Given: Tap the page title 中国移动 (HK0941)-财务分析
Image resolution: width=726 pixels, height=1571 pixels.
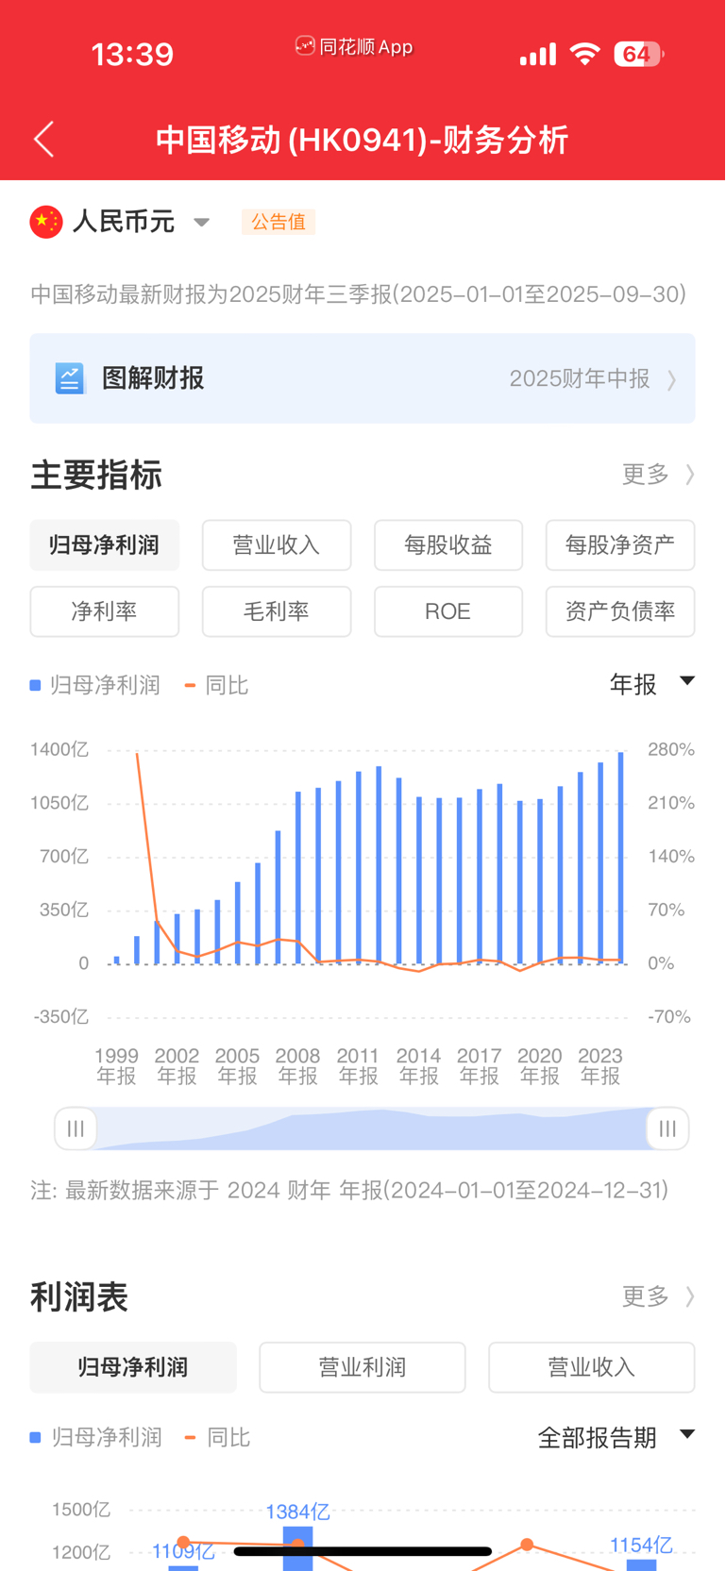Looking at the screenshot, I should [x=363, y=140].
